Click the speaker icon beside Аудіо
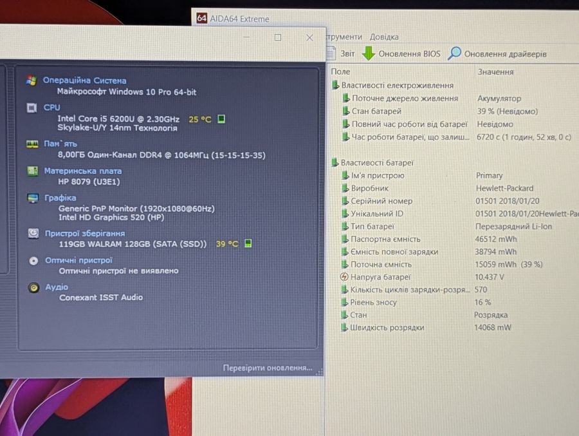 [x=33, y=287]
